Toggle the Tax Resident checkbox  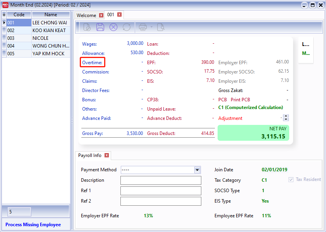(x=291, y=179)
